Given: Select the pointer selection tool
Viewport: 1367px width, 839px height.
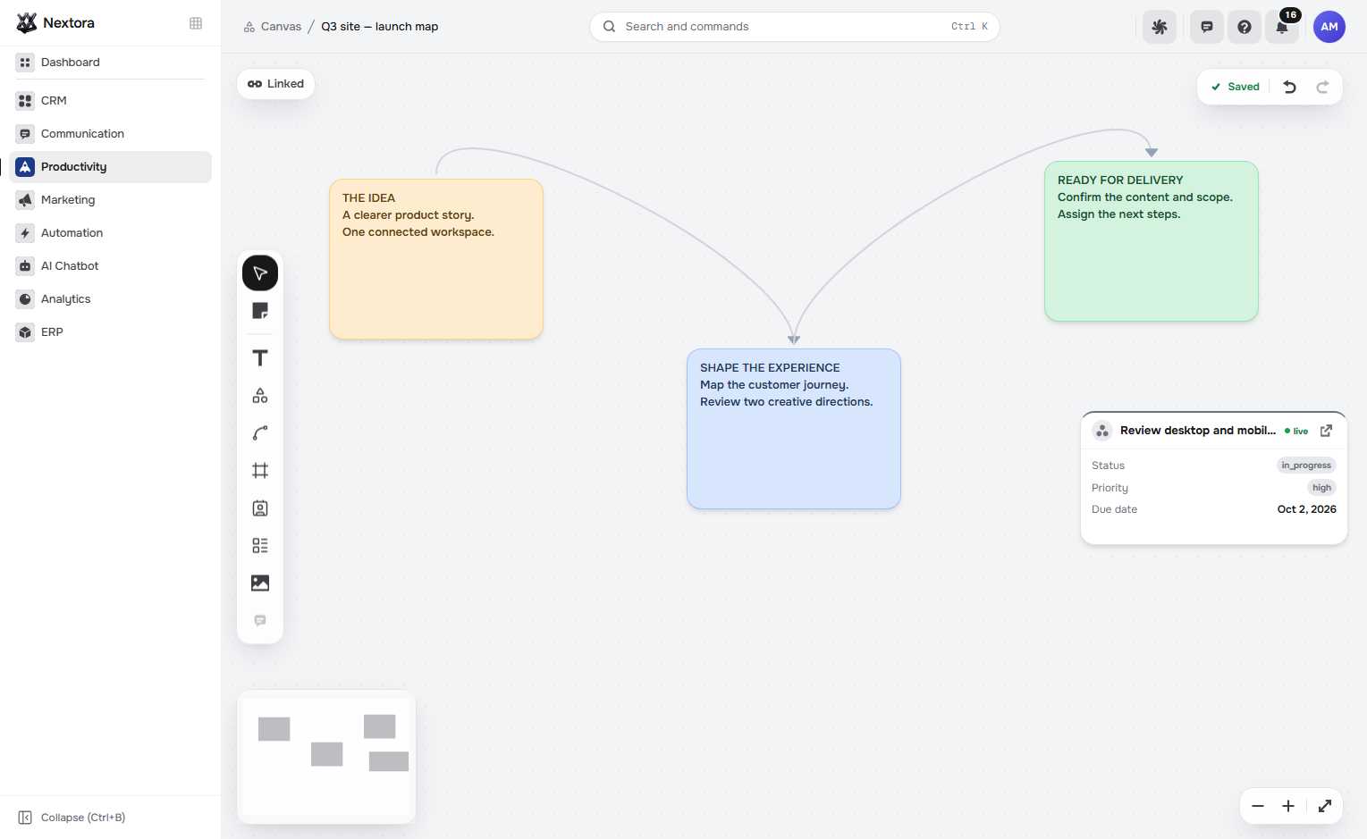Looking at the screenshot, I should (x=260, y=273).
